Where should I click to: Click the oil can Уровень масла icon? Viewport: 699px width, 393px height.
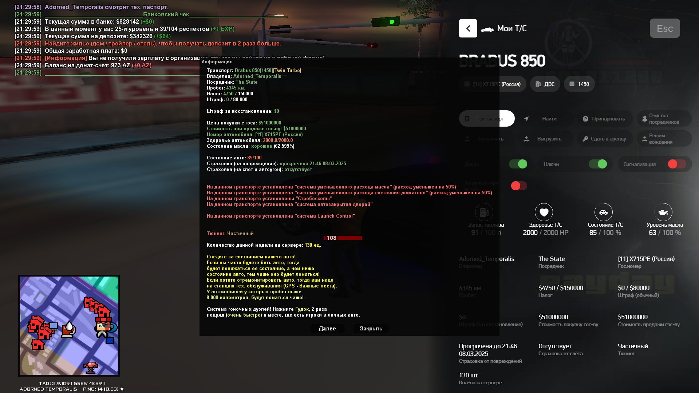(663, 212)
